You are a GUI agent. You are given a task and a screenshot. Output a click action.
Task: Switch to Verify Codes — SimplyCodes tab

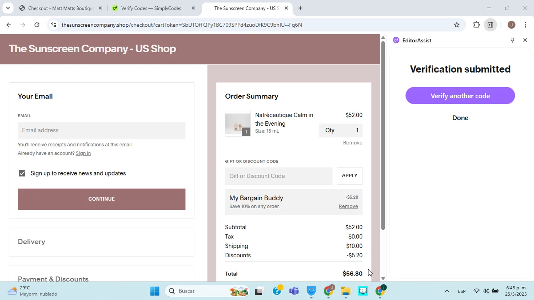pyautogui.click(x=151, y=8)
